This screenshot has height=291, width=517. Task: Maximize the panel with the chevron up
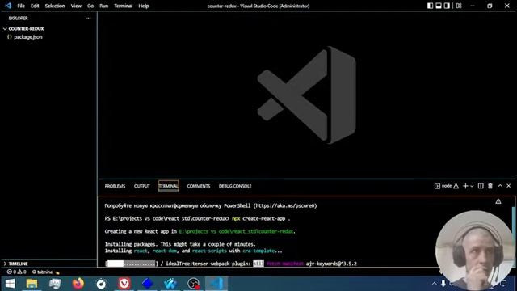coord(500,186)
